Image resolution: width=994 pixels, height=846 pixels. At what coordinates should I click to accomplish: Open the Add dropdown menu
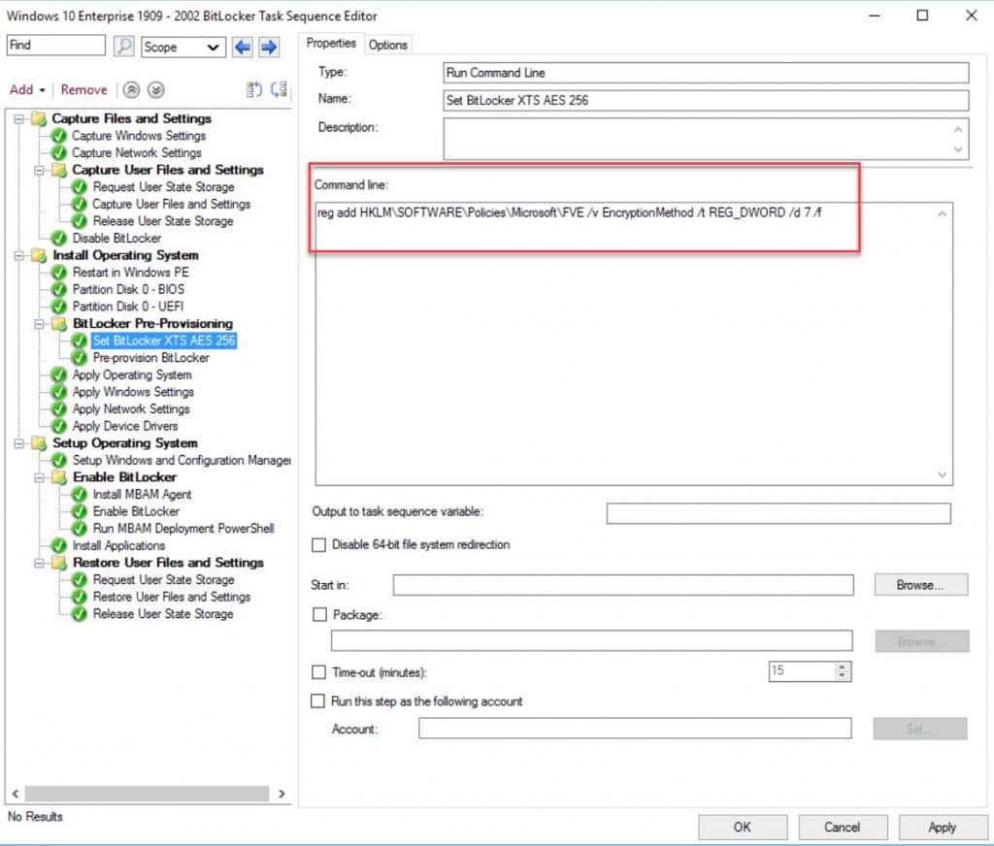(27, 90)
